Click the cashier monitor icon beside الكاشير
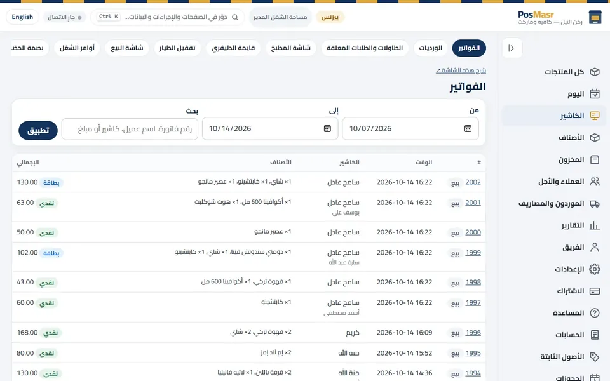Viewport: 610px width, 381px height. (595, 116)
